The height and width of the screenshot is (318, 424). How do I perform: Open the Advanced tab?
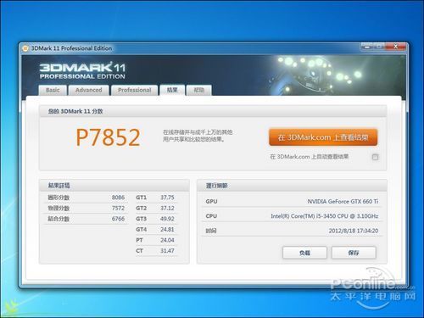[x=89, y=90]
